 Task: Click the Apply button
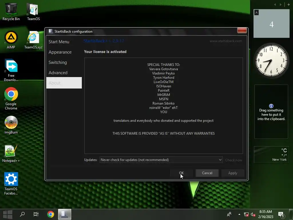point(233,173)
